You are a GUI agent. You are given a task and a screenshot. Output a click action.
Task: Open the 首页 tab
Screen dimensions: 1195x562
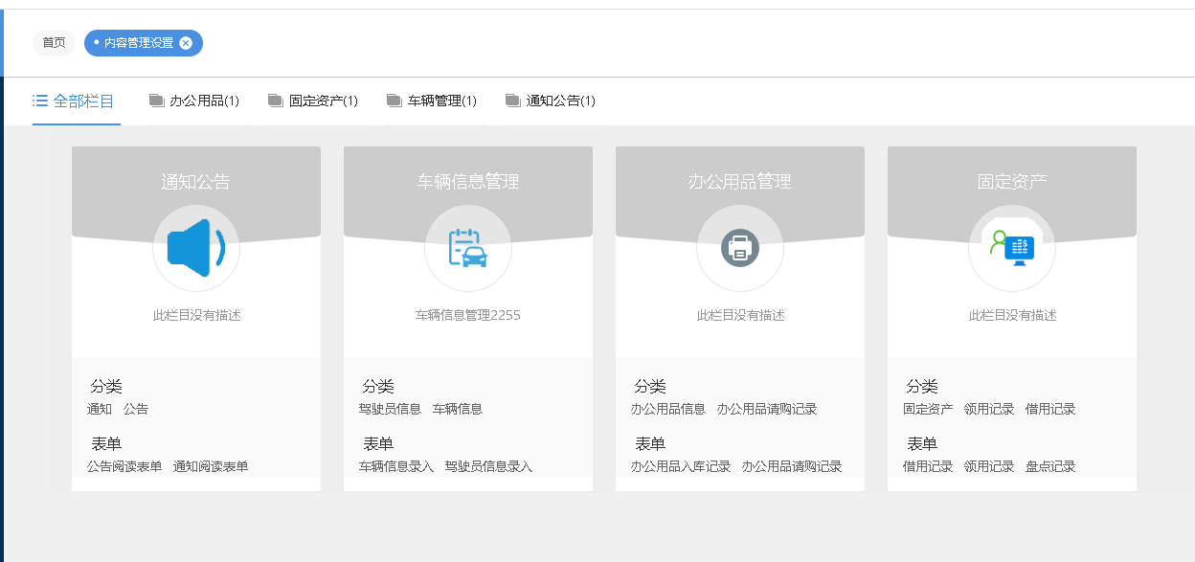tap(54, 43)
